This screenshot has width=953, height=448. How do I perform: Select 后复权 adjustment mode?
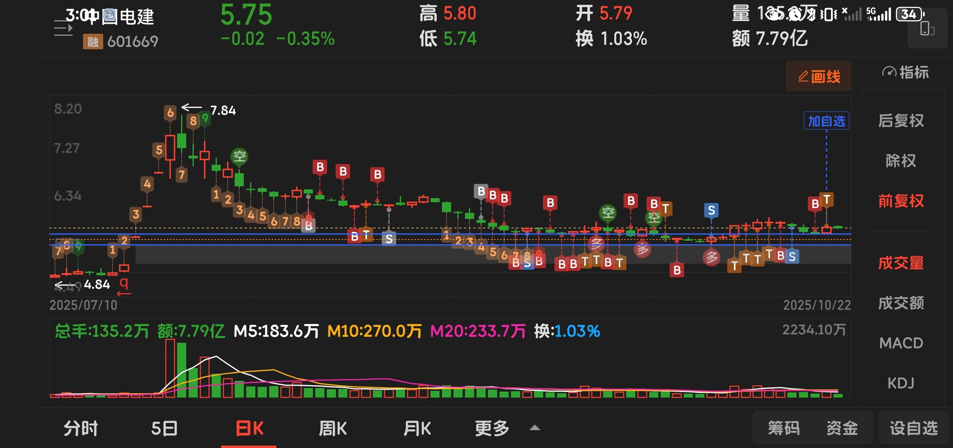coord(901,121)
